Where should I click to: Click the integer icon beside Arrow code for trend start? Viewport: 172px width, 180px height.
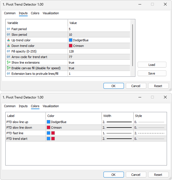(8, 57)
